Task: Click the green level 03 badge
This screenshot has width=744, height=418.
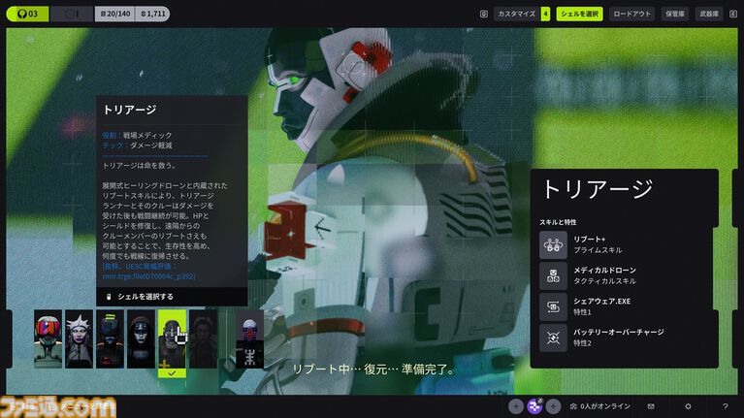Action: [26, 14]
